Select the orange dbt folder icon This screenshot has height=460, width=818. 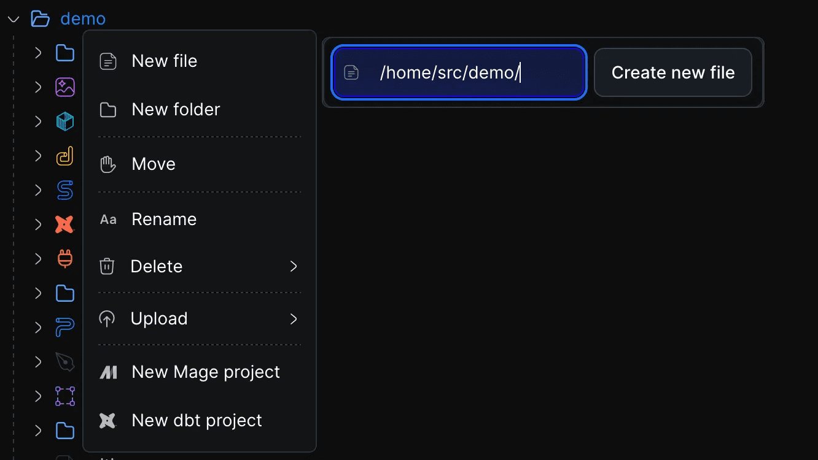coord(64,224)
